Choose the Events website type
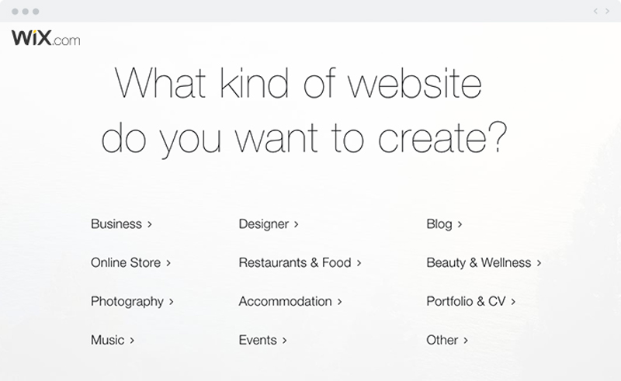This screenshot has width=621, height=381. point(258,340)
